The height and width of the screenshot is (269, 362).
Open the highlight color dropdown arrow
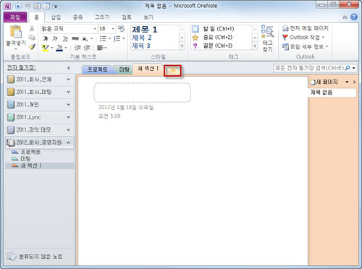point(52,48)
